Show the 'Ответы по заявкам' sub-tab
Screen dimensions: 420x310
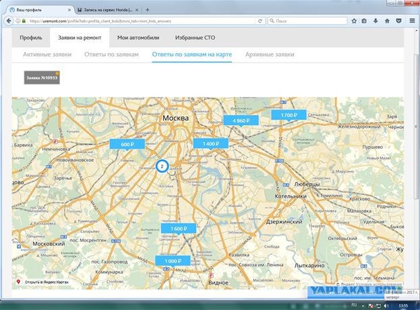click(x=111, y=54)
